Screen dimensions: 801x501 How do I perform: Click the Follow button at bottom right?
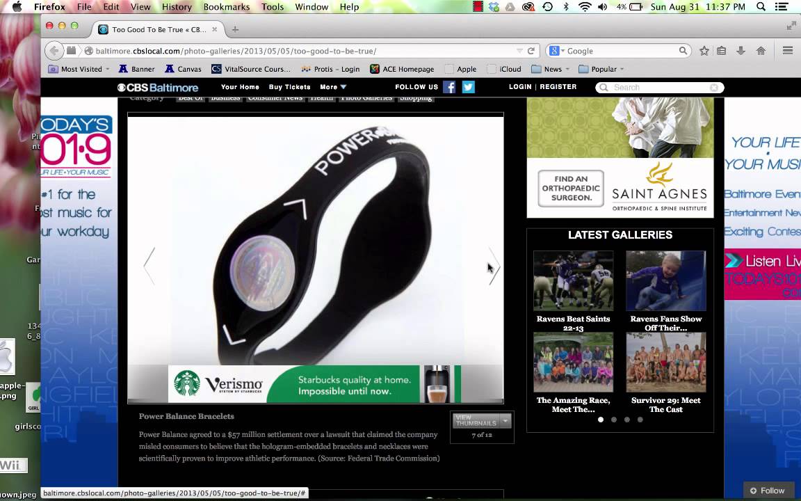click(x=768, y=491)
